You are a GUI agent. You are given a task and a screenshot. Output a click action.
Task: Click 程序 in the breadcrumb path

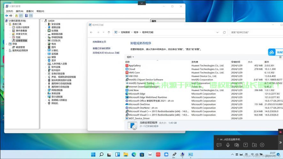(136, 32)
